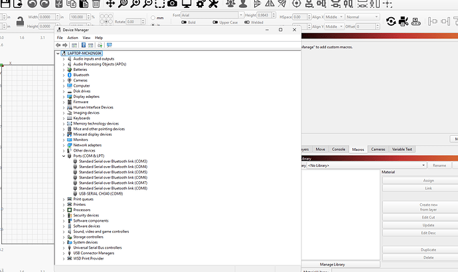Click the Paste clipboard icon in LightBurn toolbar

click(x=84, y=4)
